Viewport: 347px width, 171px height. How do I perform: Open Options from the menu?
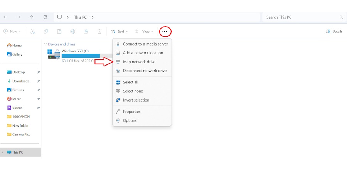(130, 120)
